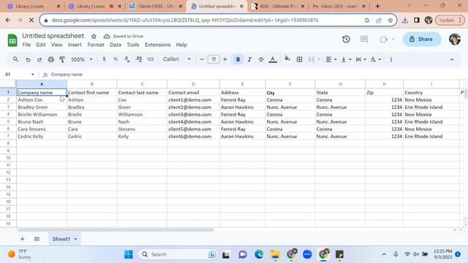Image resolution: width=468 pixels, height=263 pixels.
Task: Open File Explorer from taskbar
Action: [275, 254]
